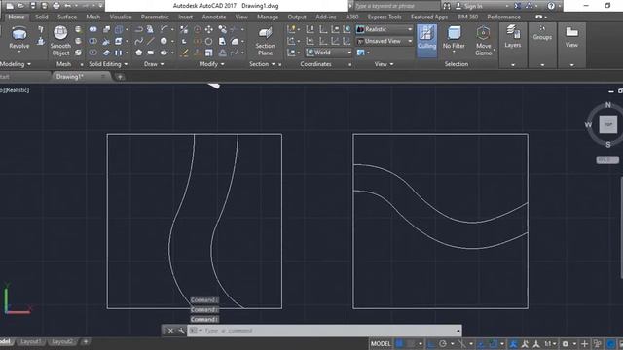Screen dimensions: 623x350
Task: Toggle the MODEL space button
Action: point(381,343)
